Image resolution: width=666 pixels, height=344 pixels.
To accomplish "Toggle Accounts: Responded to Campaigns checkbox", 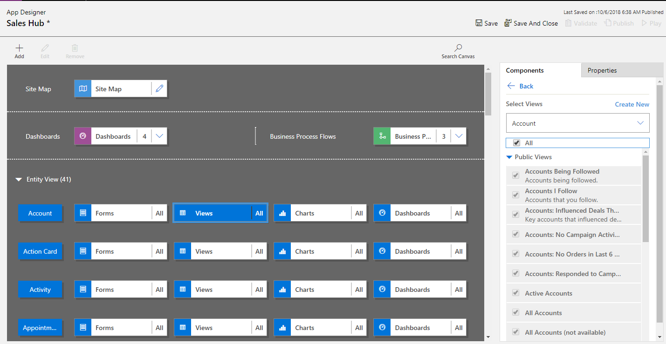I will click(x=516, y=273).
